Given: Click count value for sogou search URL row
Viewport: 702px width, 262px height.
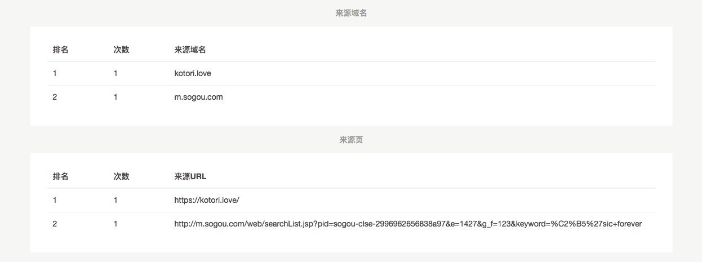Looking at the screenshot, I should point(115,224).
